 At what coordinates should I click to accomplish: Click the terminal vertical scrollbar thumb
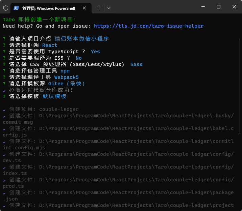(x=240, y=86)
